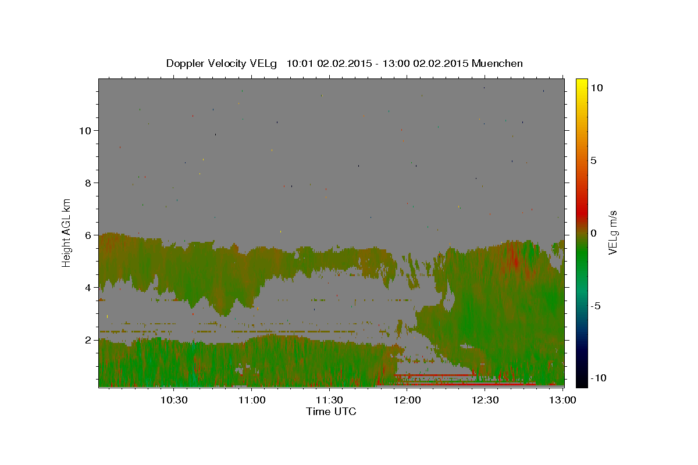
Task: Click the colorbar label '-5'
Action: coord(596,306)
